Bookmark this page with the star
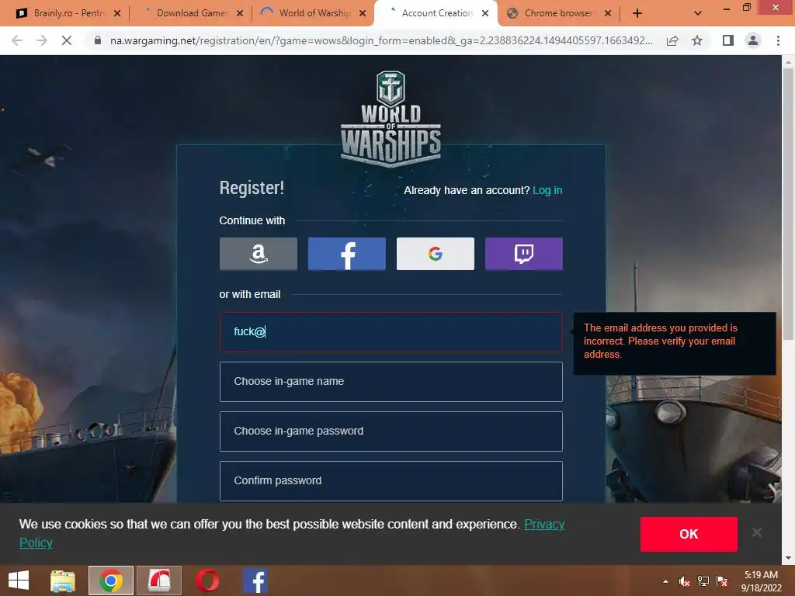795x596 pixels. [697, 40]
